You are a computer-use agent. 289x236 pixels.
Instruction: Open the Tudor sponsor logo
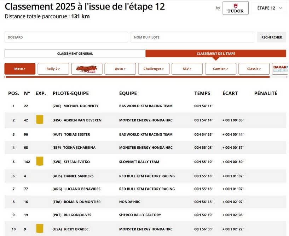tap(235, 8)
